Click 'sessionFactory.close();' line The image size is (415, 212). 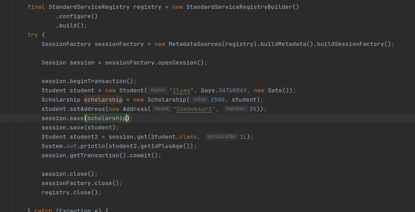click(x=82, y=183)
